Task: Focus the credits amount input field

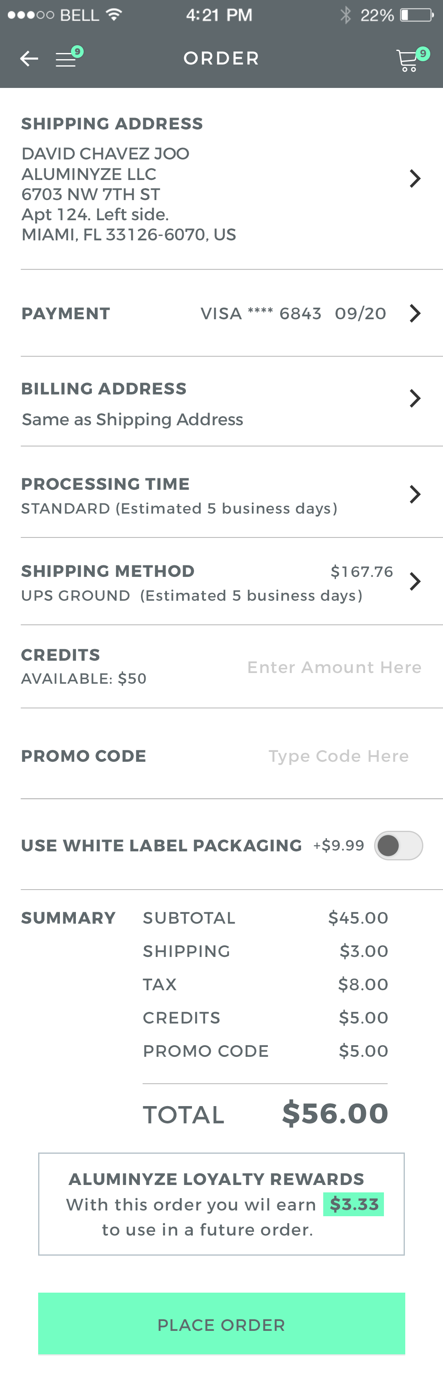Action: point(334,668)
